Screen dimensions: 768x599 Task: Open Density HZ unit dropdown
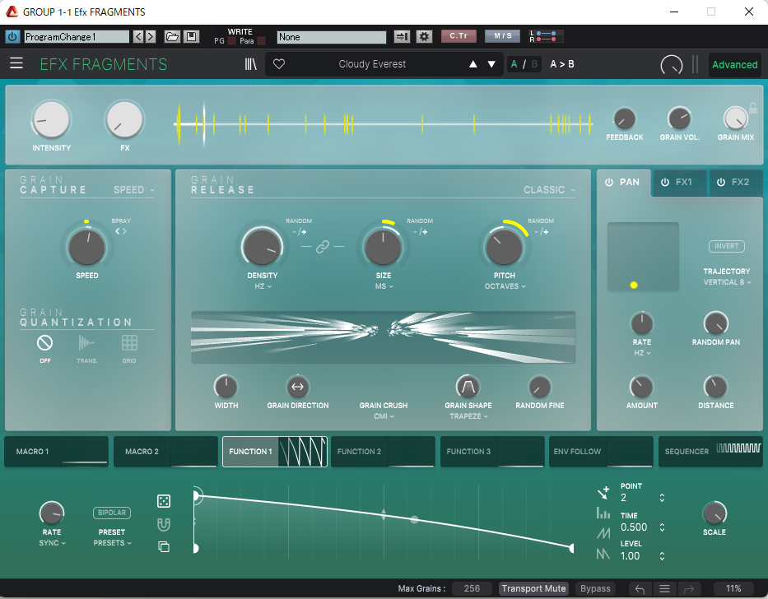click(x=263, y=286)
